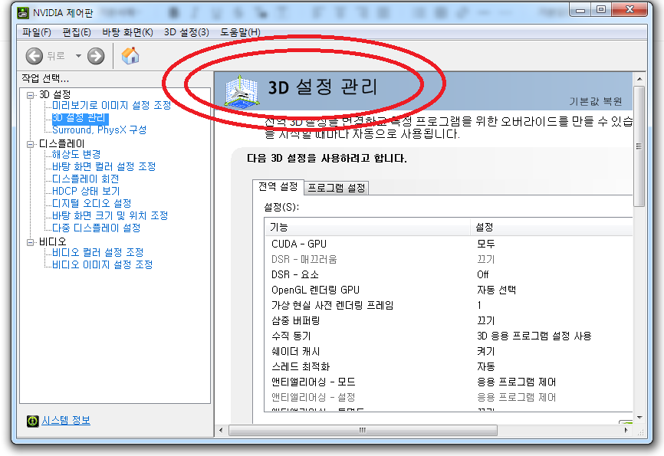Select 앤티앨리어싱 - 모드 row
Screen dimensions: 664x456
449,382
